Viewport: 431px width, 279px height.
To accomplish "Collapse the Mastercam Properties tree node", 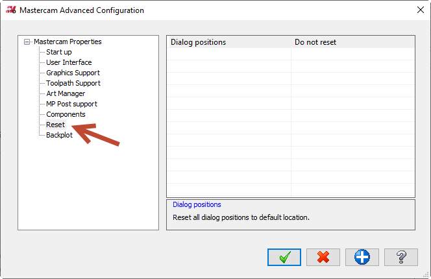I will [x=27, y=42].
